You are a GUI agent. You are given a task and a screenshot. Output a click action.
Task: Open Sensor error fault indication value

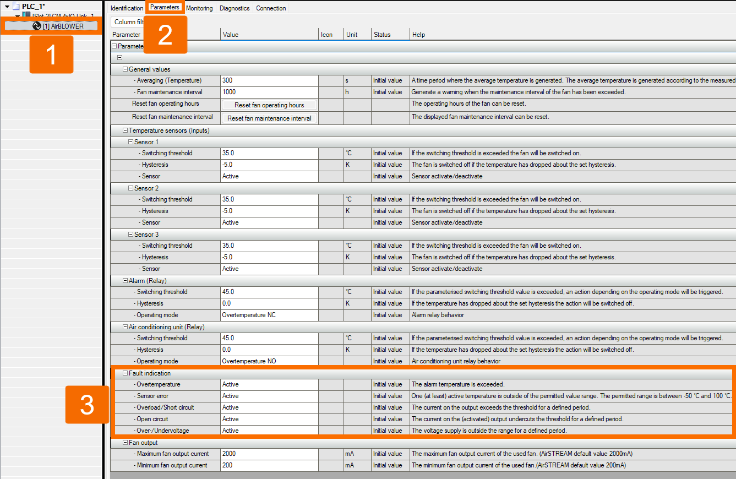(x=269, y=396)
